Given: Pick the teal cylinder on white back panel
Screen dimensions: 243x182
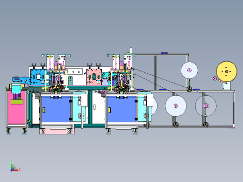Looking at the screenshot, I should pos(71,81).
